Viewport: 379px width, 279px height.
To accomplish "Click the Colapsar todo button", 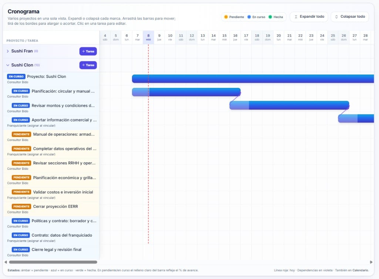I will pos(349,17).
